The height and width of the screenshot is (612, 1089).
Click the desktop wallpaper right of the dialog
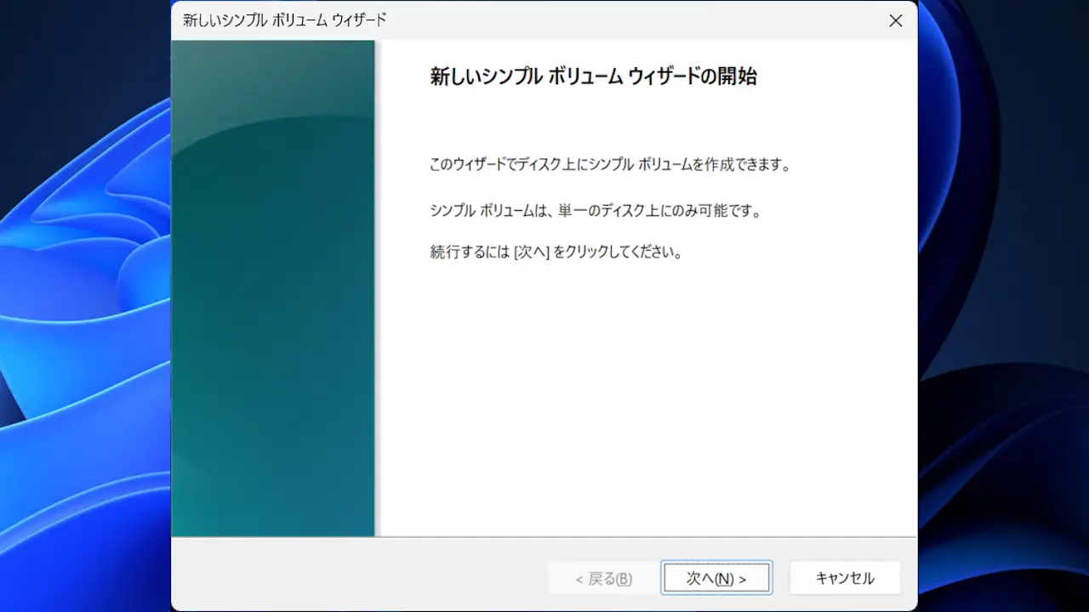pyautogui.click(x=1004, y=306)
